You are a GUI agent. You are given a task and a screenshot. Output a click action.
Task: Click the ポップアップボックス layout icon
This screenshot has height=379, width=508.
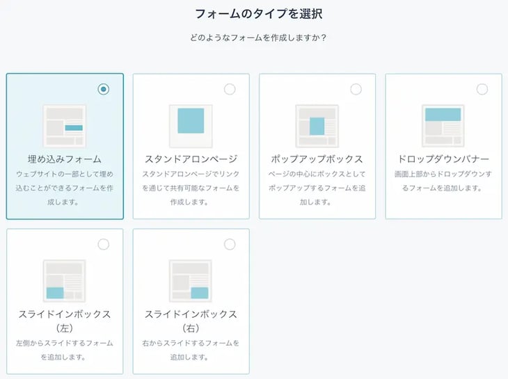click(x=317, y=126)
